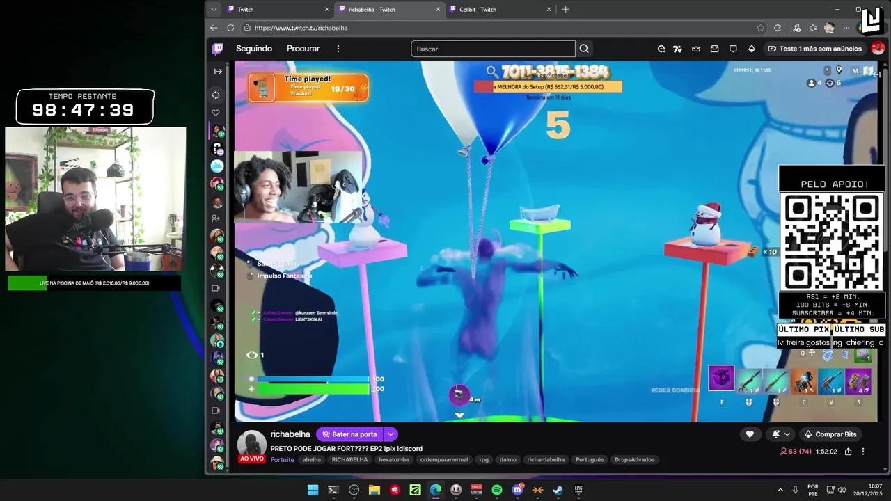Image resolution: width=891 pixels, height=501 pixels.
Task: Select the richabelha - Twitch tab
Action: click(390, 9)
